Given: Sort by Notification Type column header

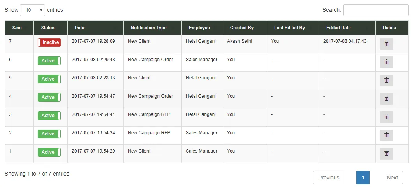Looking at the screenshot, I should click(x=148, y=28).
